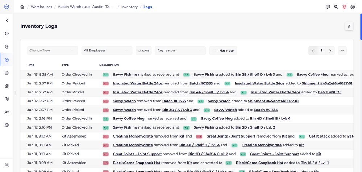Viewport: 362px width, 172px height.
Task: Open Bin 4D / Shelf B / Lvl: 4 link
Action: coord(270,118)
